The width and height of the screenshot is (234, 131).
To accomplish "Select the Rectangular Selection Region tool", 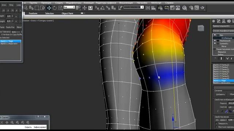I will pos(37,8).
